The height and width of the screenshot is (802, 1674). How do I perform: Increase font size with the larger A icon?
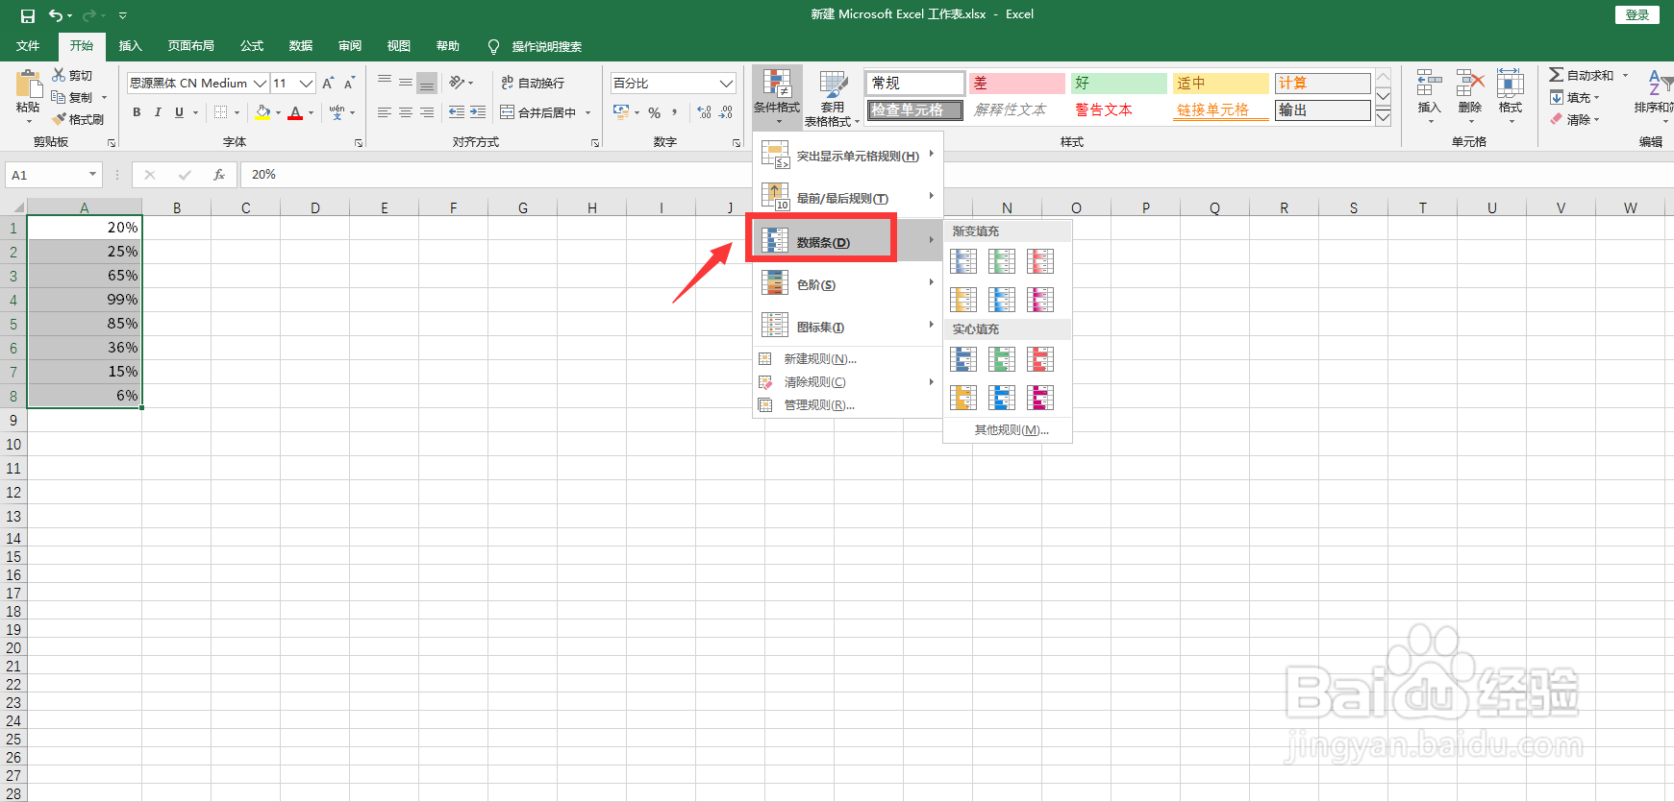(329, 84)
